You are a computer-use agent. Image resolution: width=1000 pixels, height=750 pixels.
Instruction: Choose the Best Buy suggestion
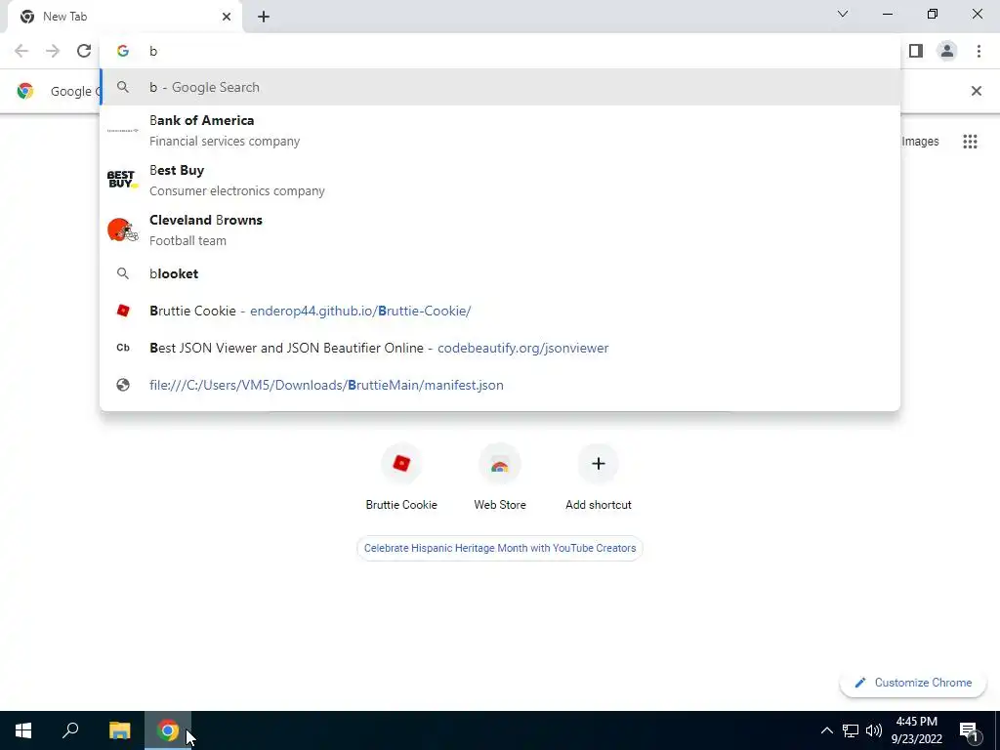click(x=501, y=180)
